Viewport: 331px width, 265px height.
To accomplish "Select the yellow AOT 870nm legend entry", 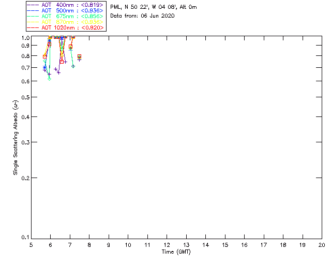I will click(65, 22).
